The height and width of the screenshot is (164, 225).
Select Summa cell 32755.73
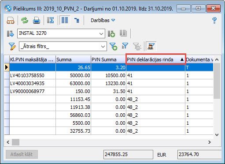pos(73,131)
